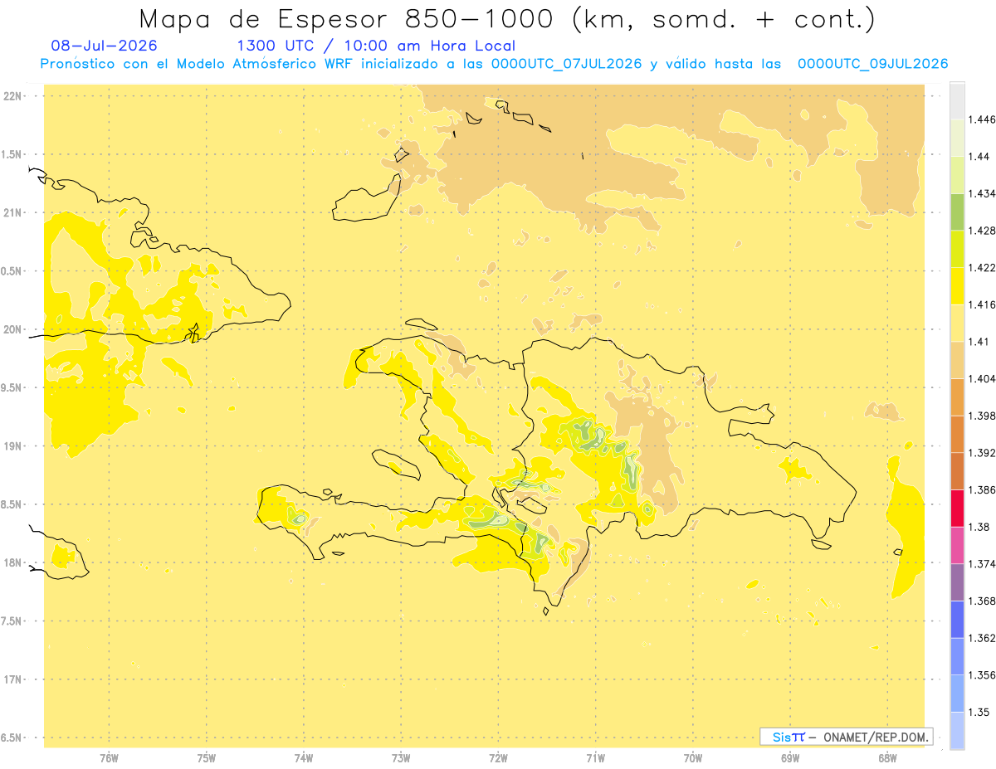Select the '68W' longitude label
The image size is (996, 769).
coord(887,757)
